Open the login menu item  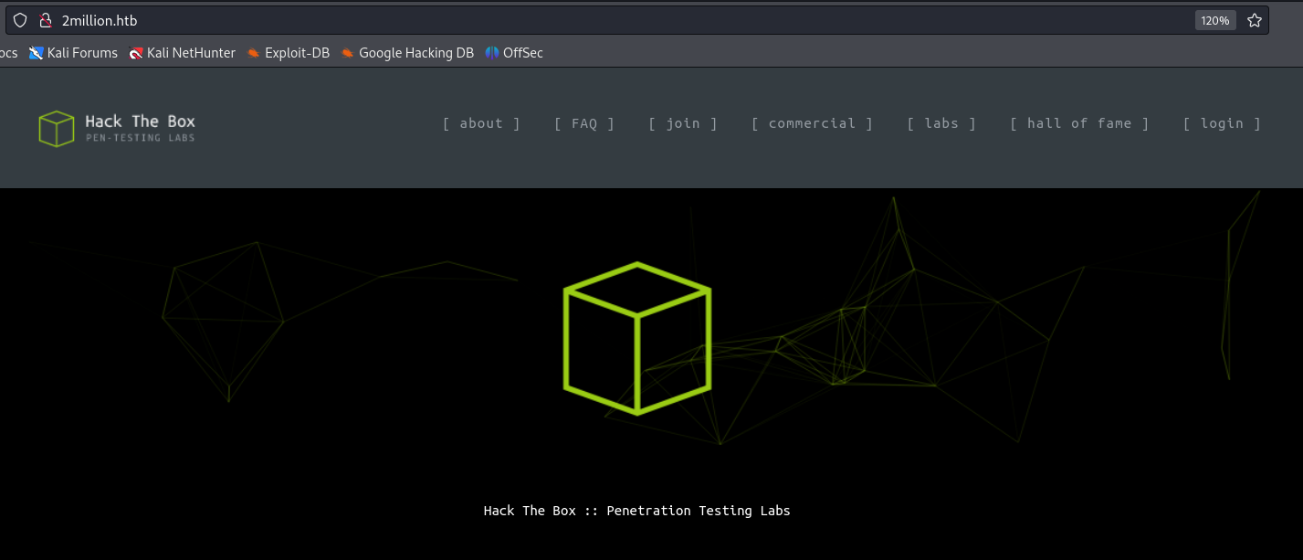[x=1222, y=123]
